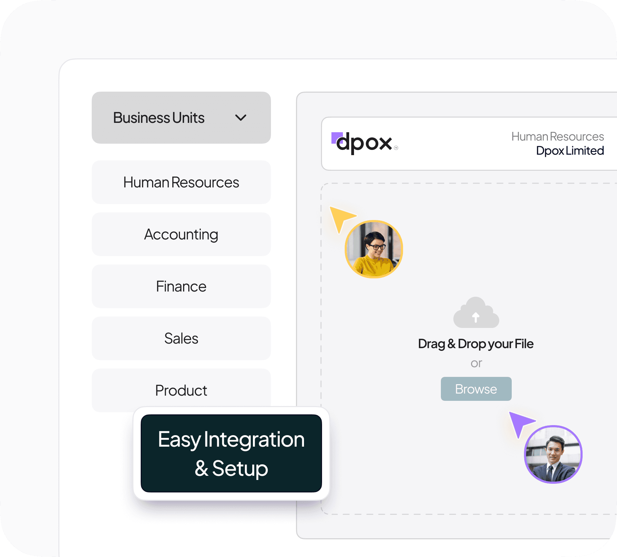Click the man in suit avatar
617x557 pixels.
[553, 454]
